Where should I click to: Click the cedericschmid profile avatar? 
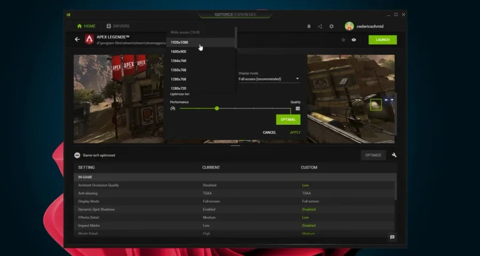[349, 26]
